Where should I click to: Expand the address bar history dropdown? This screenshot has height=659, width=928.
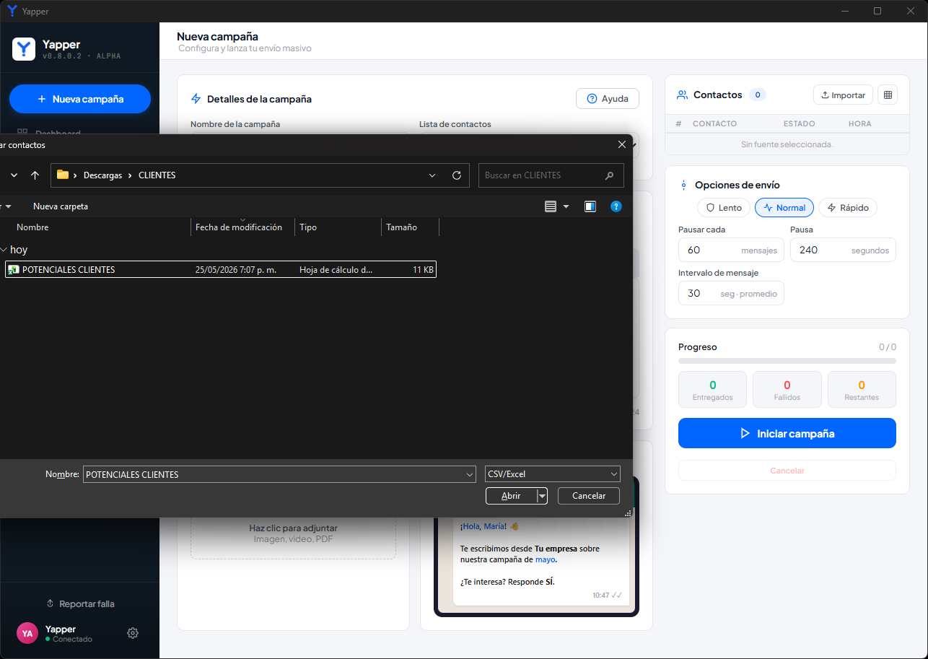click(x=432, y=175)
